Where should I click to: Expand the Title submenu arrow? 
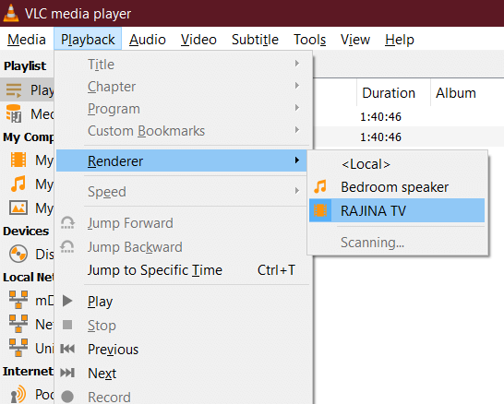[297, 64]
